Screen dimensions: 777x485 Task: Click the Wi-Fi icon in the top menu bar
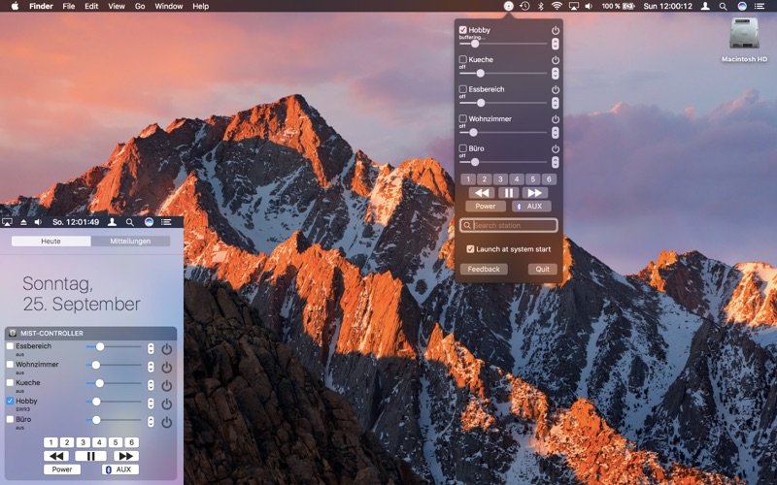(557, 6)
